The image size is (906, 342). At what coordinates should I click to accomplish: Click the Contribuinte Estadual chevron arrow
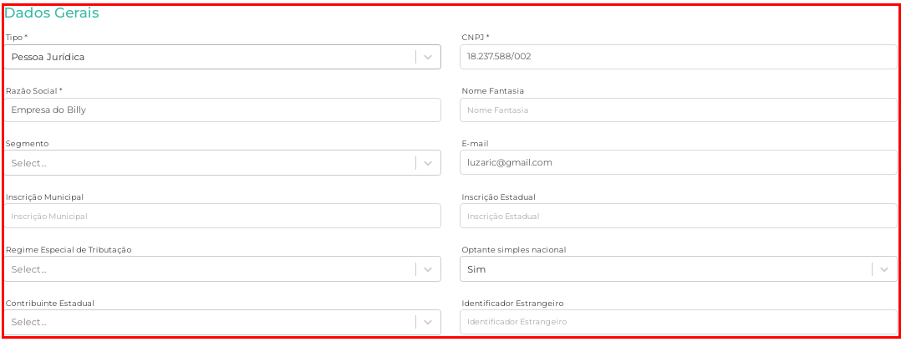pyautogui.click(x=428, y=322)
